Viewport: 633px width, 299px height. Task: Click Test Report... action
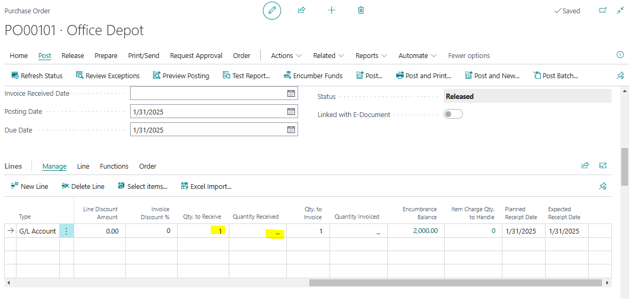tap(246, 76)
